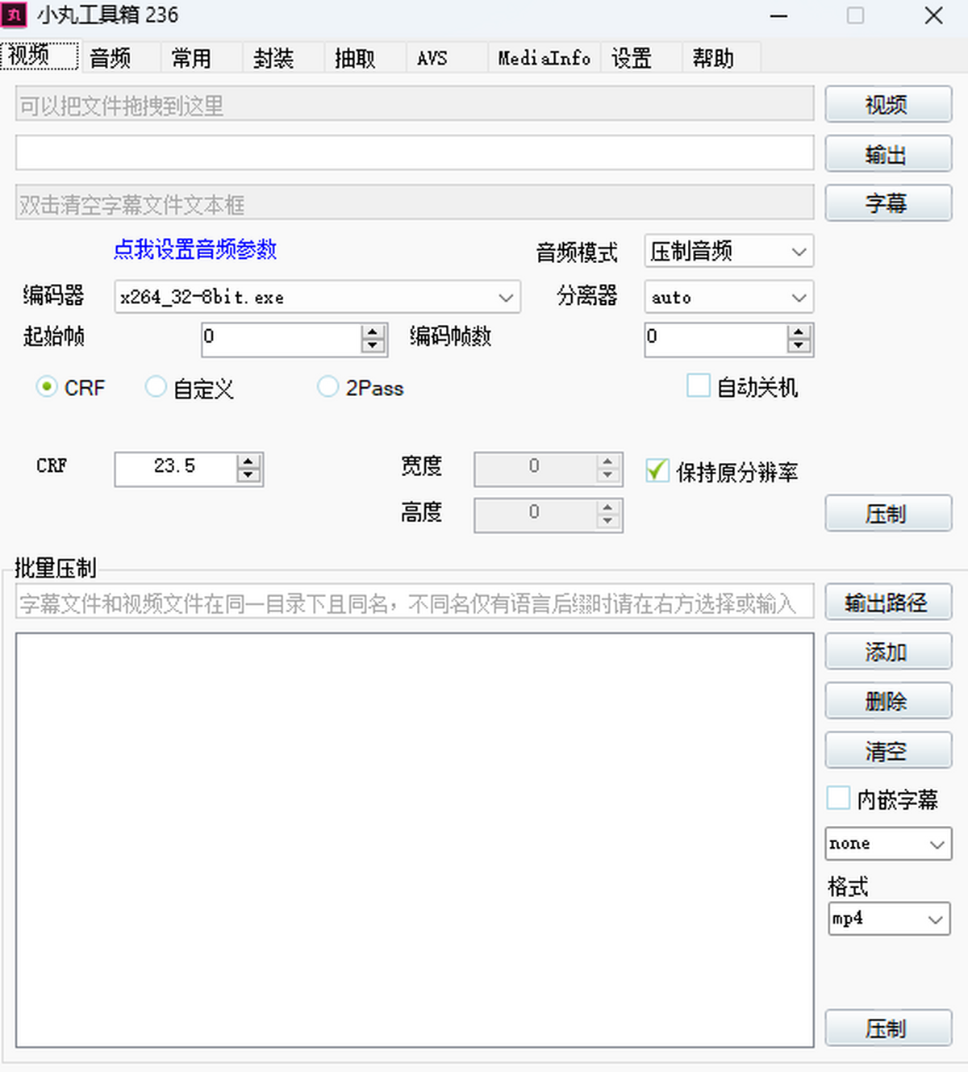Image resolution: width=968 pixels, height=1072 pixels.
Task: Expand the 音频模式 dropdown
Action: [x=729, y=252]
